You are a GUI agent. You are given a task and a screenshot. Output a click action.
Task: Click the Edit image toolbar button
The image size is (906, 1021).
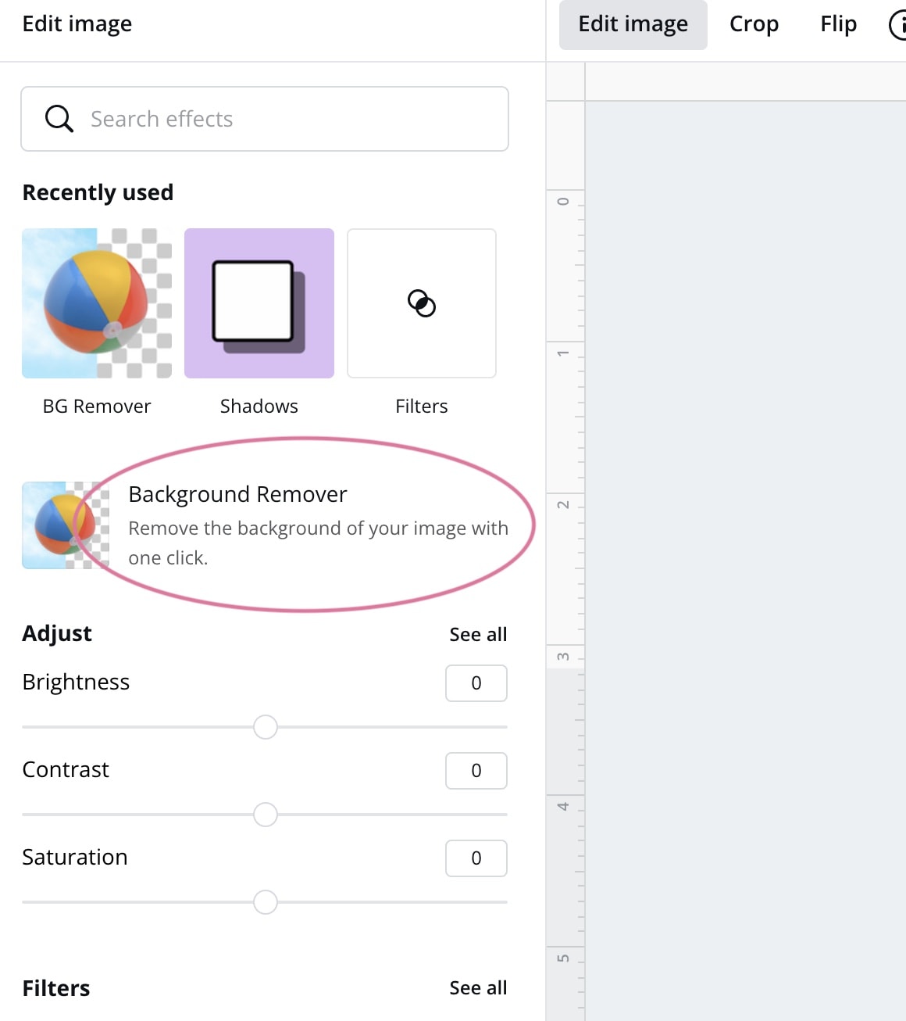pos(633,24)
